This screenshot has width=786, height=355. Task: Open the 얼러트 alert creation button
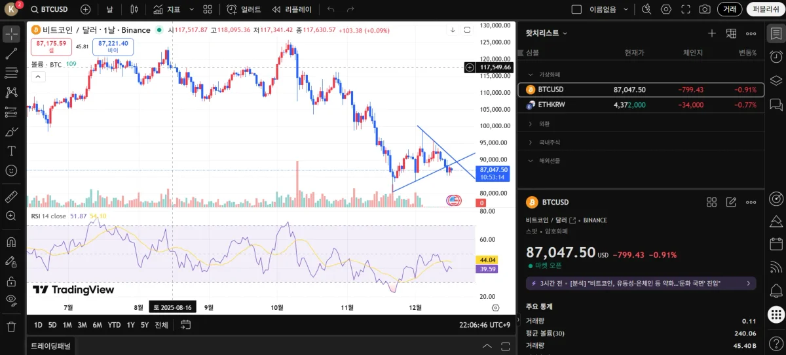click(x=244, y=10)
